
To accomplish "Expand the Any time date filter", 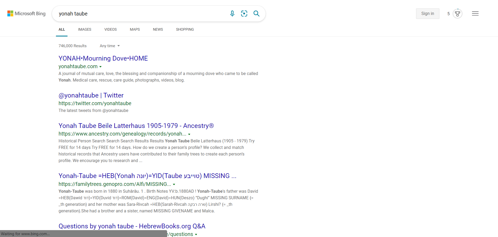I will click(110, 46).
